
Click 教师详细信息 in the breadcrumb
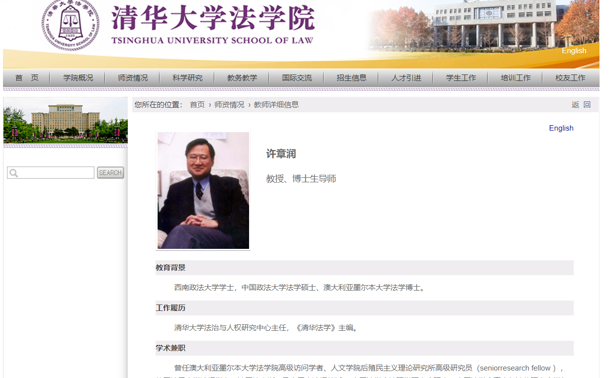tap(276, 105)
